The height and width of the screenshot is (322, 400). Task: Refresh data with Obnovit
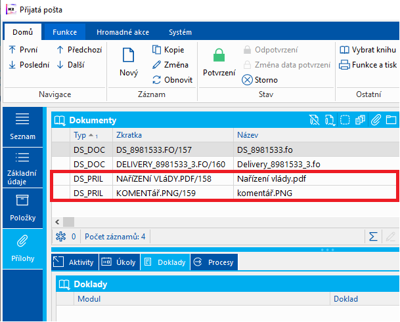coord(172,80)
